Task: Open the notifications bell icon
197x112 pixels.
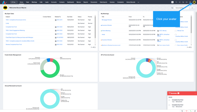Action: pos(180,2)
